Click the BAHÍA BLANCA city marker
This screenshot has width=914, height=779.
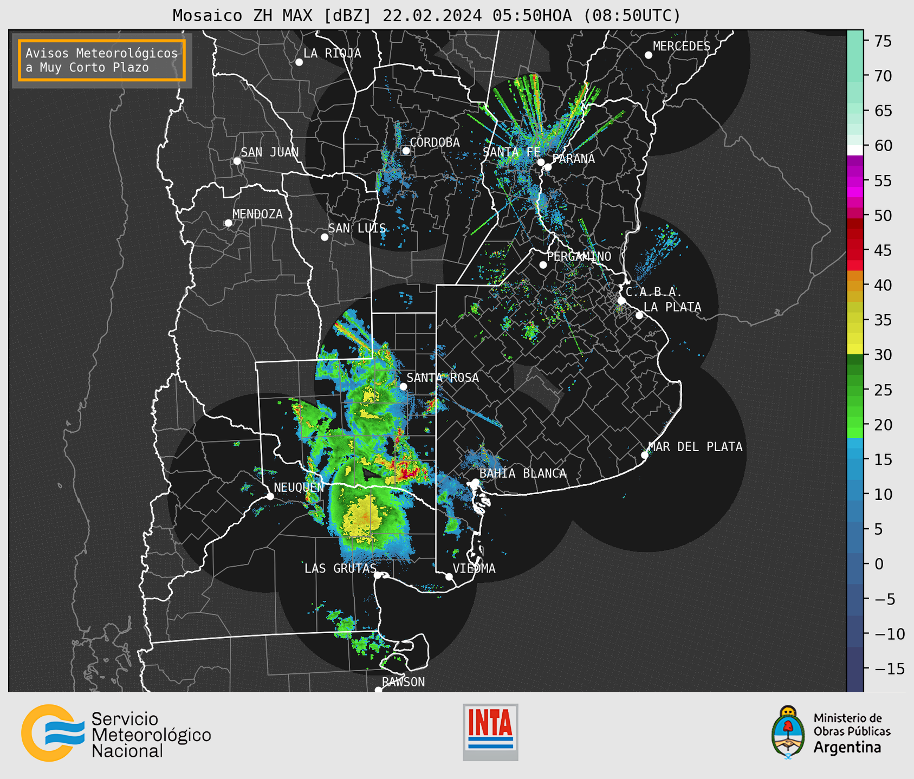475,482
